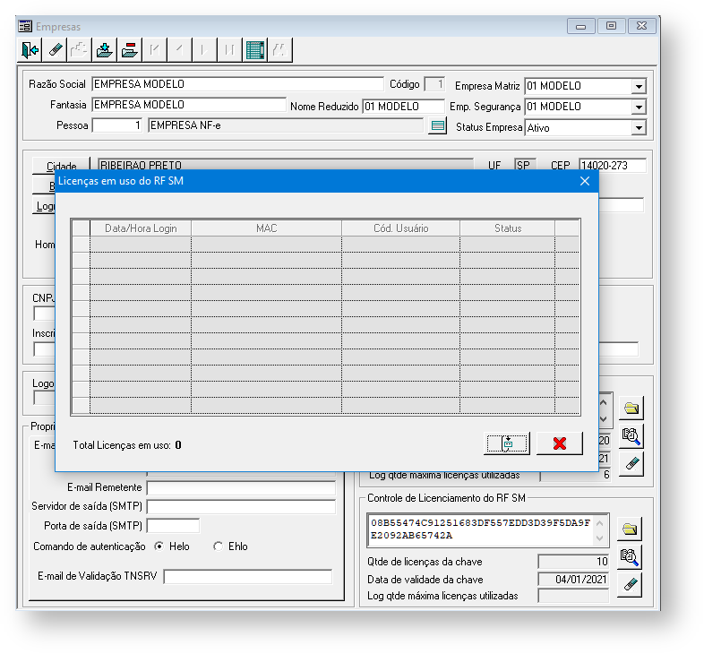The width and height of the screenshot is (704, 654).
Task: Click the exit door toolbar icon
Action: click(x=30, y=50)
